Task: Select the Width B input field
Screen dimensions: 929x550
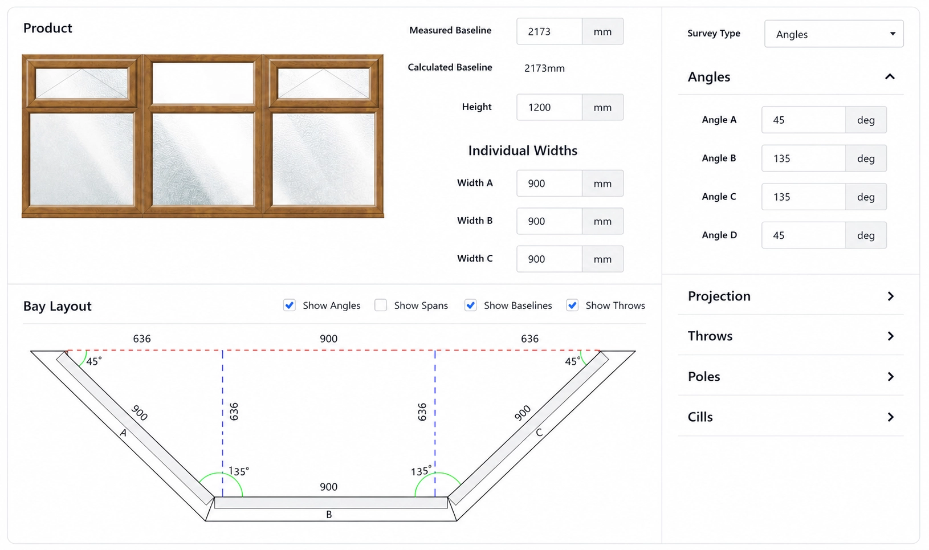Action: (549, 221)
